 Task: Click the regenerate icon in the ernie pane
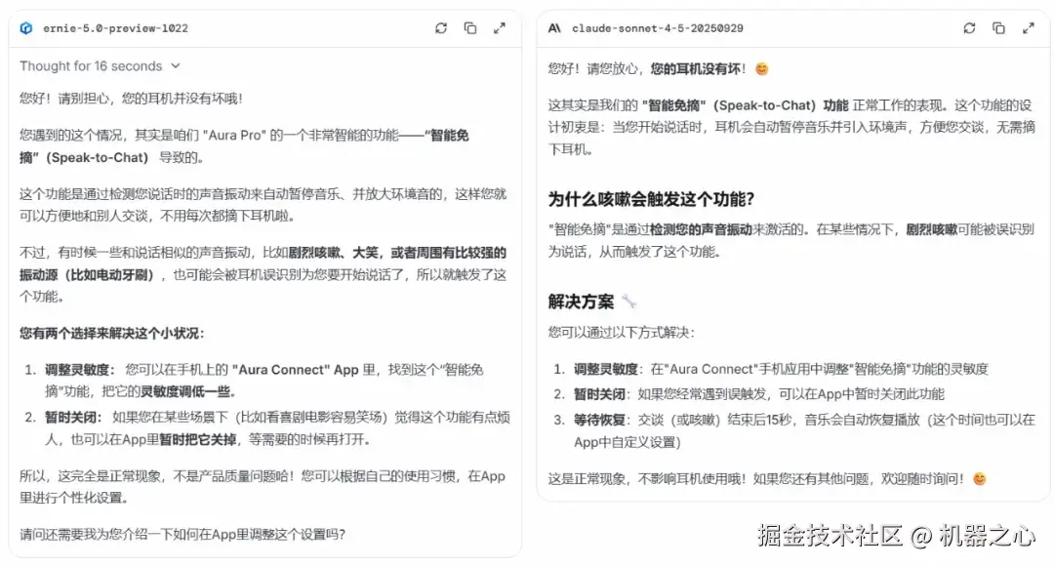(441, 28)
